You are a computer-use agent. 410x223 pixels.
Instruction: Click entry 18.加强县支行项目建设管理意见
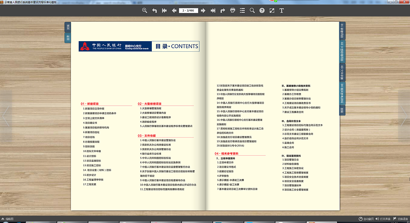pyautogui.click(x=234, y=137)
